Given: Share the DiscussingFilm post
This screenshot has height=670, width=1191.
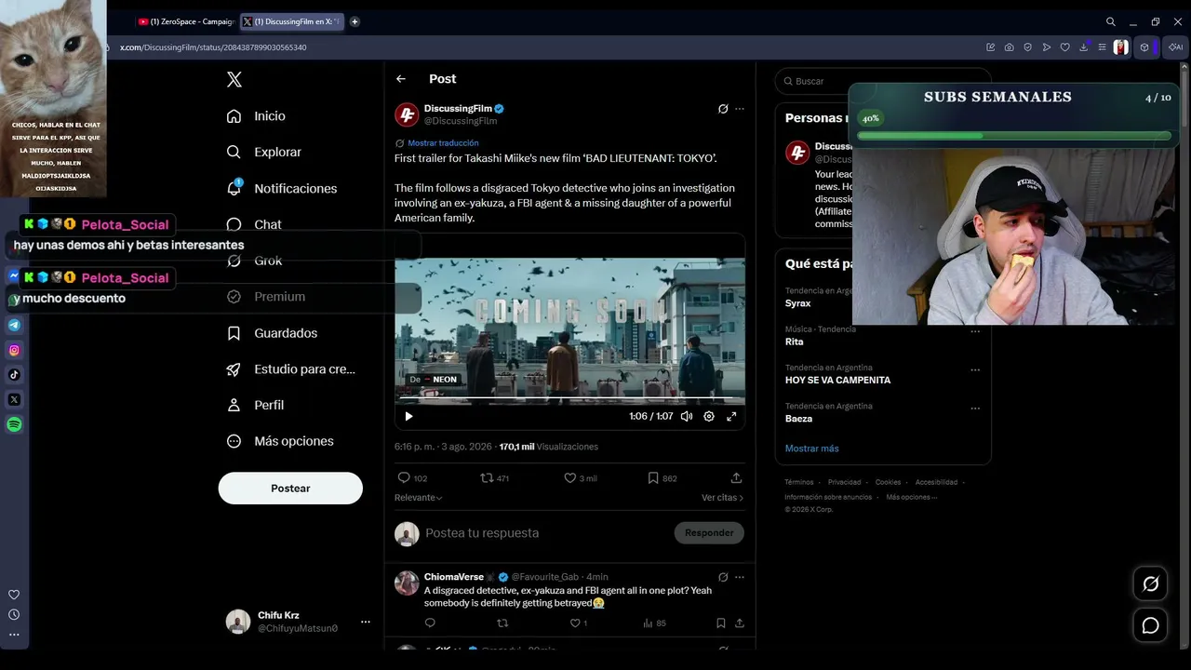Looking at the screenshot, I should coord(736,478).
